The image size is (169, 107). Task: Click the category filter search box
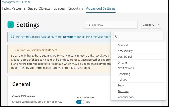[x=138, y=36]
